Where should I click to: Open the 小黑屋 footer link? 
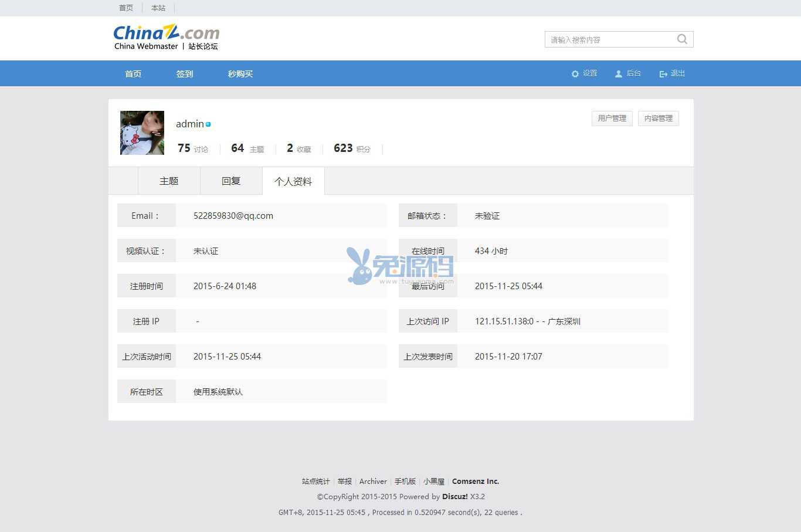[x=434, y=482]
